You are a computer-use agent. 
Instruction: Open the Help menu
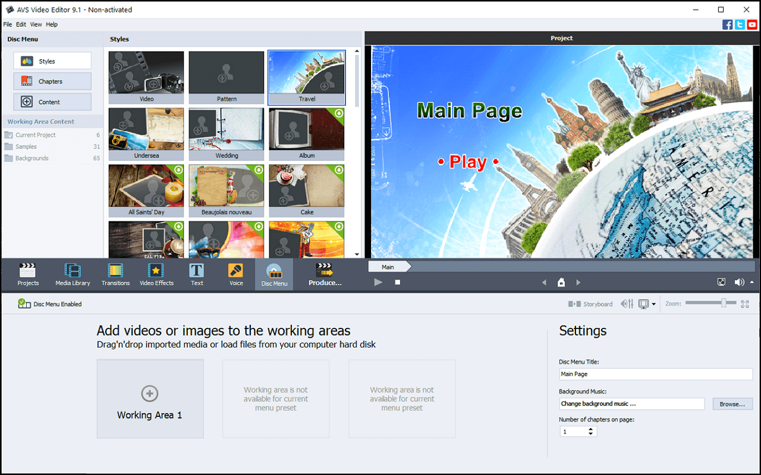(x=52, y=24)
